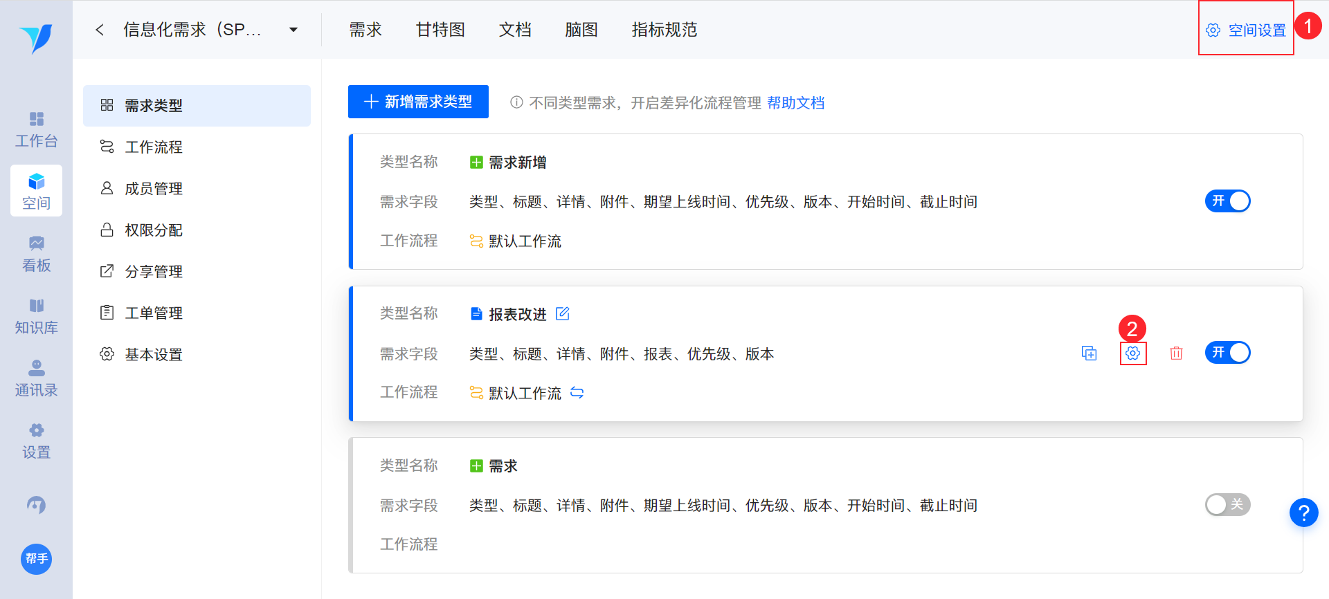Viewport: 1329px width, 599px height.
Task: Expand the 信息化需求 space dropdown arrow
Action: [293, 30]
